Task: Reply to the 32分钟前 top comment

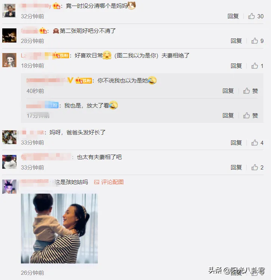Action: tap(233, 16)
